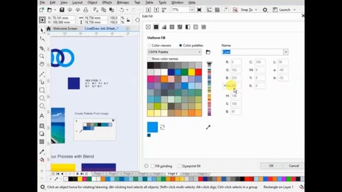Screen dimensions: 342x192
Task: Choose Uniform fill type icon
Action: click(x=156, y=27)
